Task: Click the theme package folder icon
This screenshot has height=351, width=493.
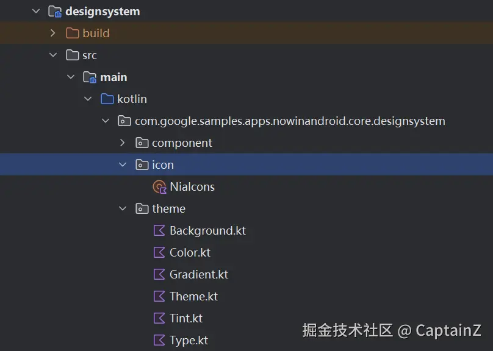Action: tap(142, 209)
